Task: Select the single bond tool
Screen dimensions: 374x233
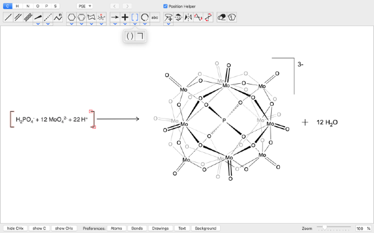Action: pos(8,17)
